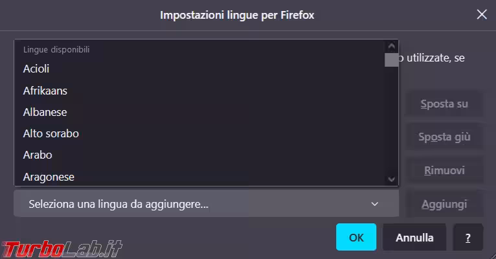Screen dimensions: 496x259
Task: Click the chevron arrow of the language selector
Action: click(374, 204)
